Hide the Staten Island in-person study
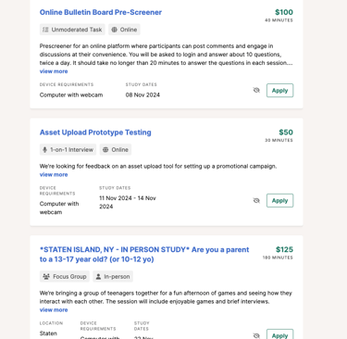The image size is (347, 339). pos(256,335)
